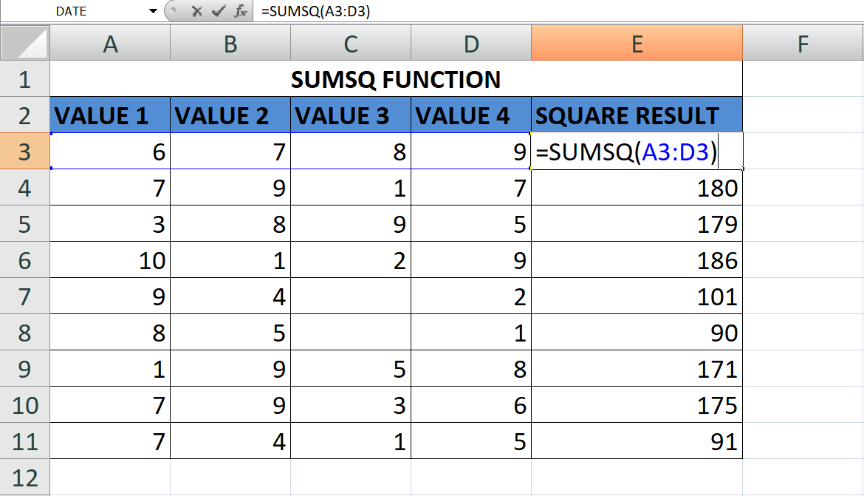Select the highlighted column E header
The width and height of the screenshot is (864, 496).
pos(636,44)
